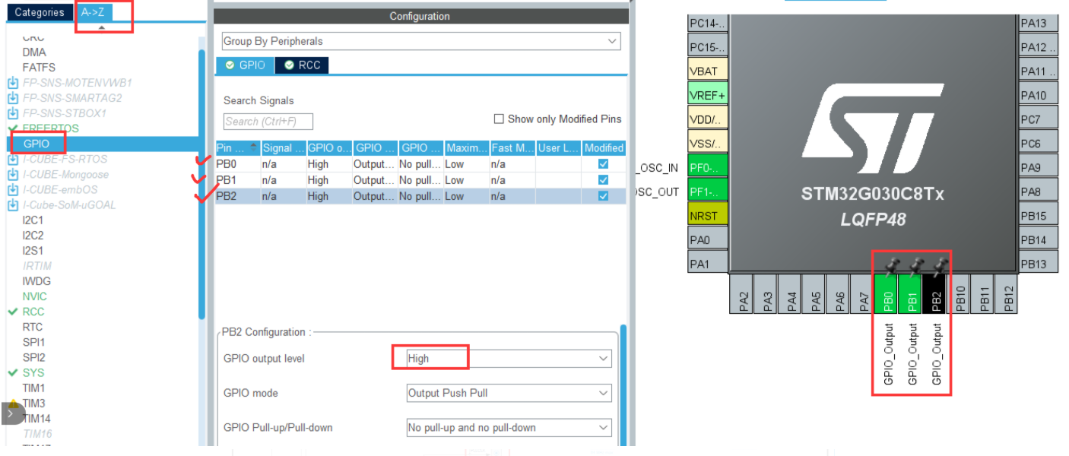Switch to the RCC configuration tab

click(302, 65)
